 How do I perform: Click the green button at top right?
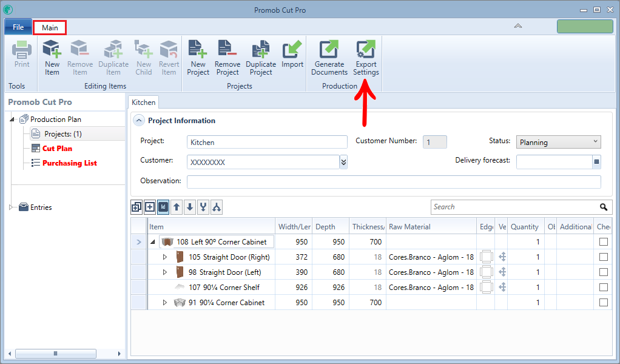pyautogui.click(x=585, y=27)
